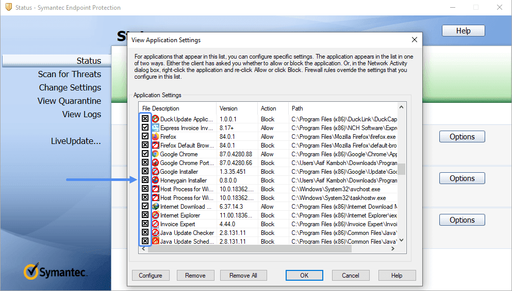
Task: Open View Quarantine in sidebar
Action: 69,101
